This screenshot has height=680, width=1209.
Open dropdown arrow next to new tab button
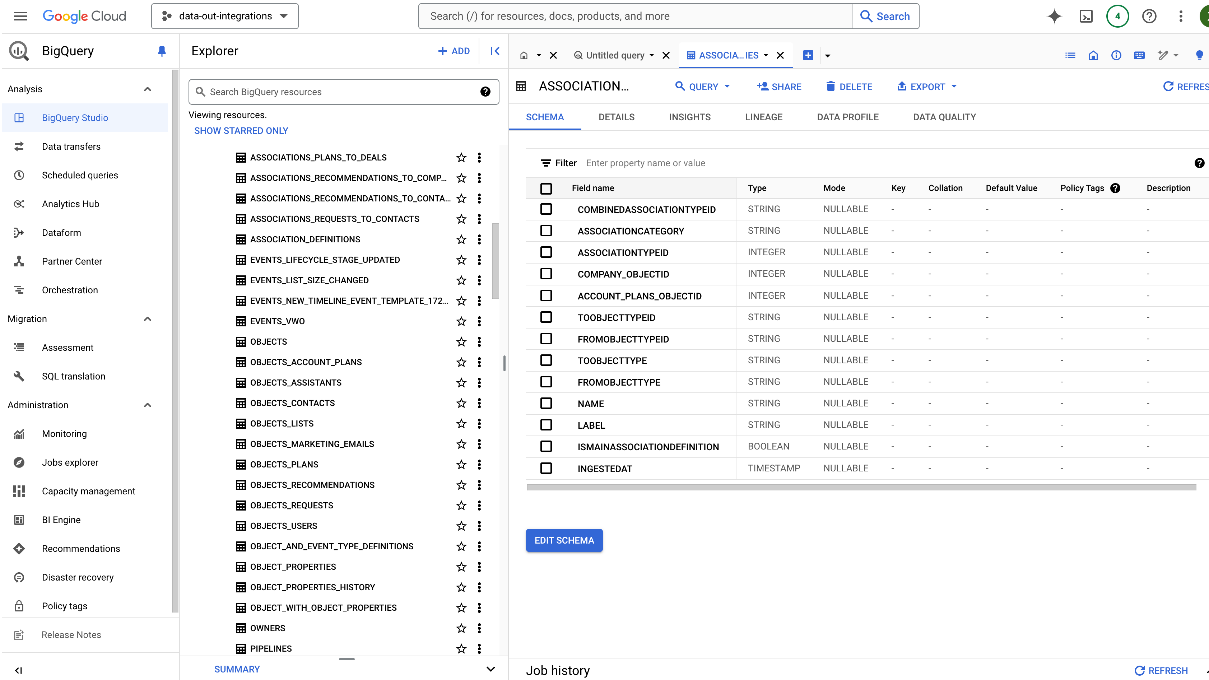[827, 56]
